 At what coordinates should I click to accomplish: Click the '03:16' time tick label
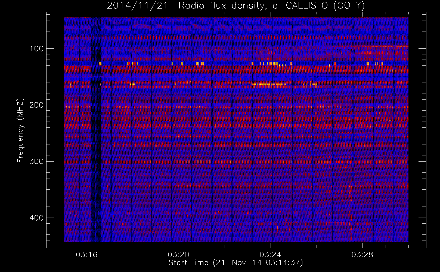pos(87,255)
